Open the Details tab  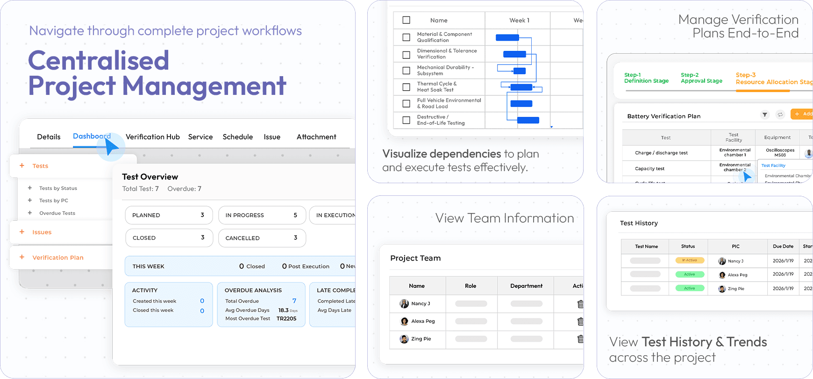49,137
